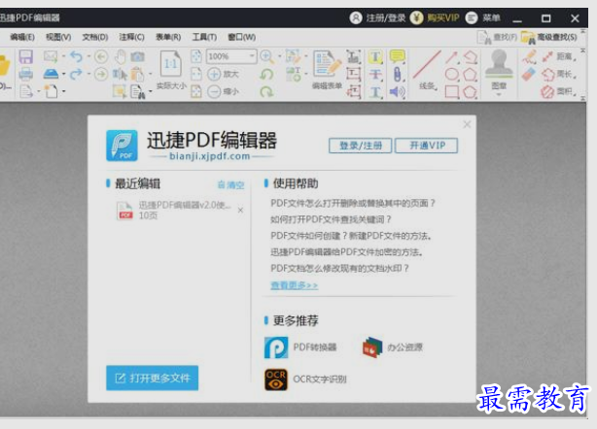Click the Redo arrow icon
This screenshot has width=597, height=429.
tap(76, 74)
